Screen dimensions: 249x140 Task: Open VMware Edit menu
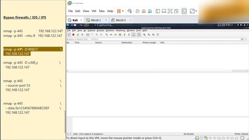78,11
